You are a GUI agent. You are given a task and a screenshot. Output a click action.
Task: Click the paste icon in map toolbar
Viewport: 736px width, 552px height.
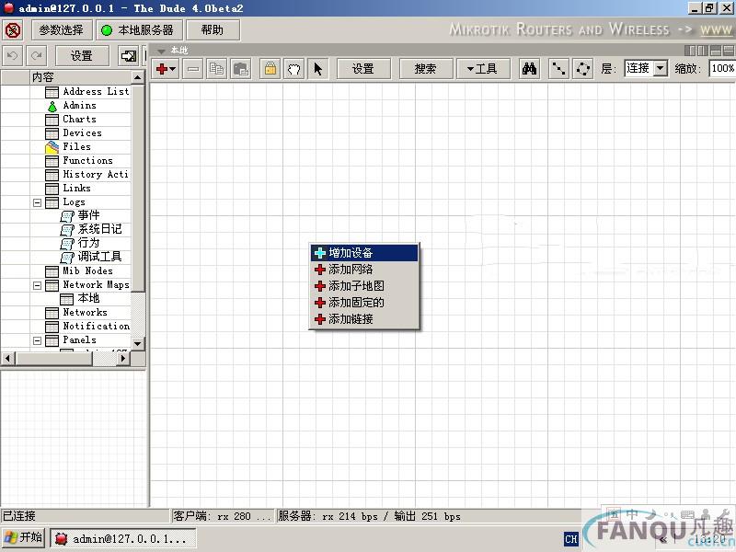241,69
